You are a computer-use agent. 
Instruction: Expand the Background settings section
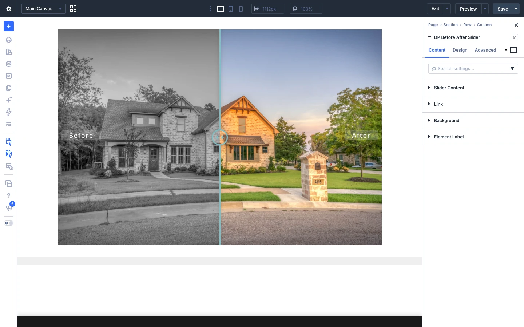(x=473, y=121)
